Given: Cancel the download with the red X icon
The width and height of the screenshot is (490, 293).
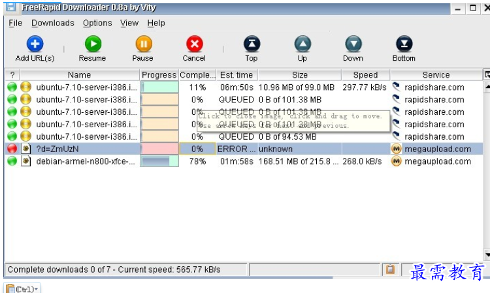Looking at the screenshot, I should click(195, 44).
